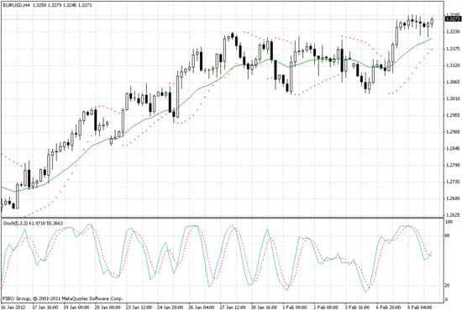
Task: Click the FIBO Group MetaQuotes copyright text
Action: (63, 298)
